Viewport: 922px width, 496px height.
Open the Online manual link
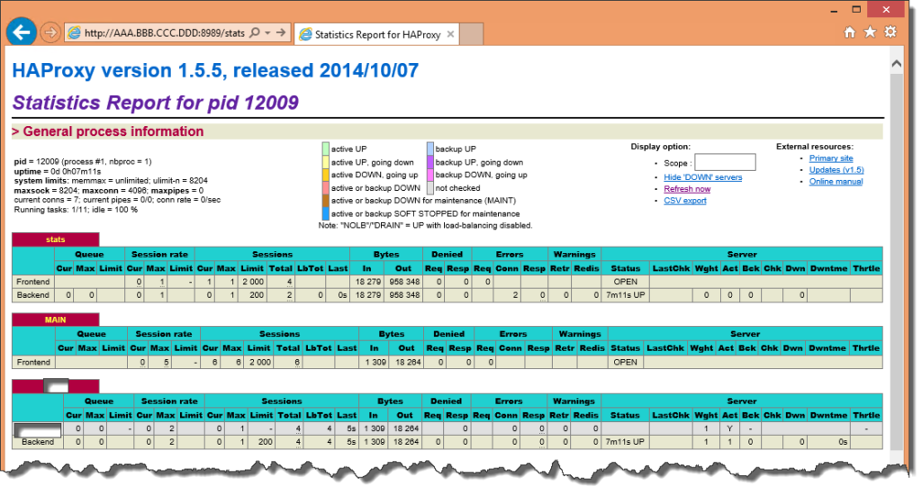pos(836,182)
